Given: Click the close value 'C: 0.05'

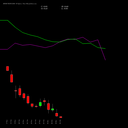Looking at the screenshot, I should (x=44, y=7).
